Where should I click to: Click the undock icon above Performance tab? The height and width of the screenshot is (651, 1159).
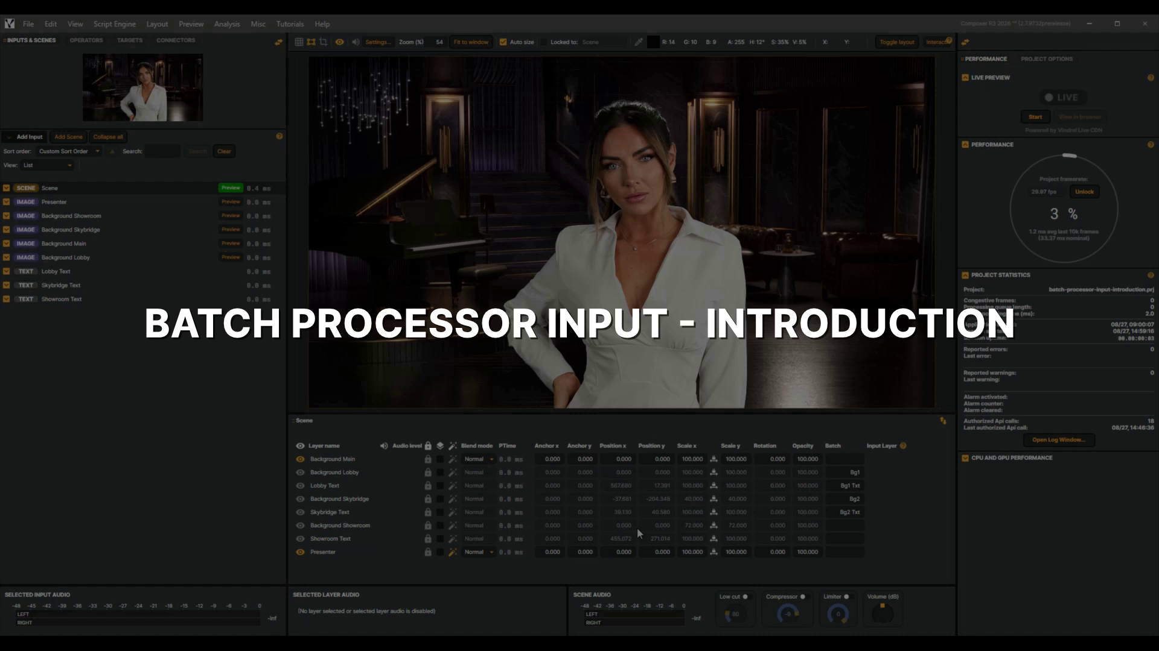click(965, 42)
